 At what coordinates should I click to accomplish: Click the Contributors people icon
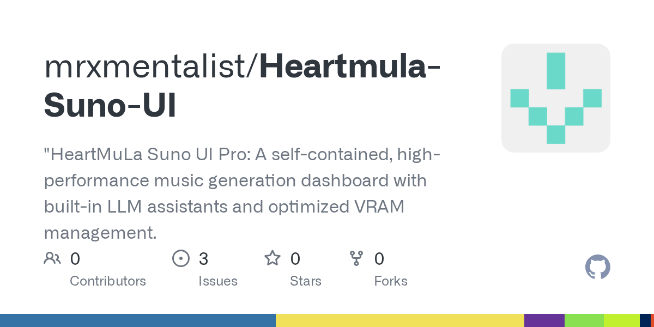[52, 258]
